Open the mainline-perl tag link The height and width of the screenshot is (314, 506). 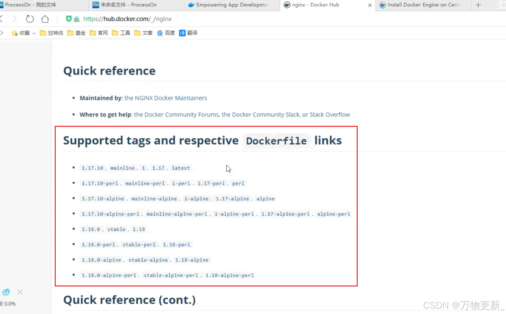tap(145, 183)
